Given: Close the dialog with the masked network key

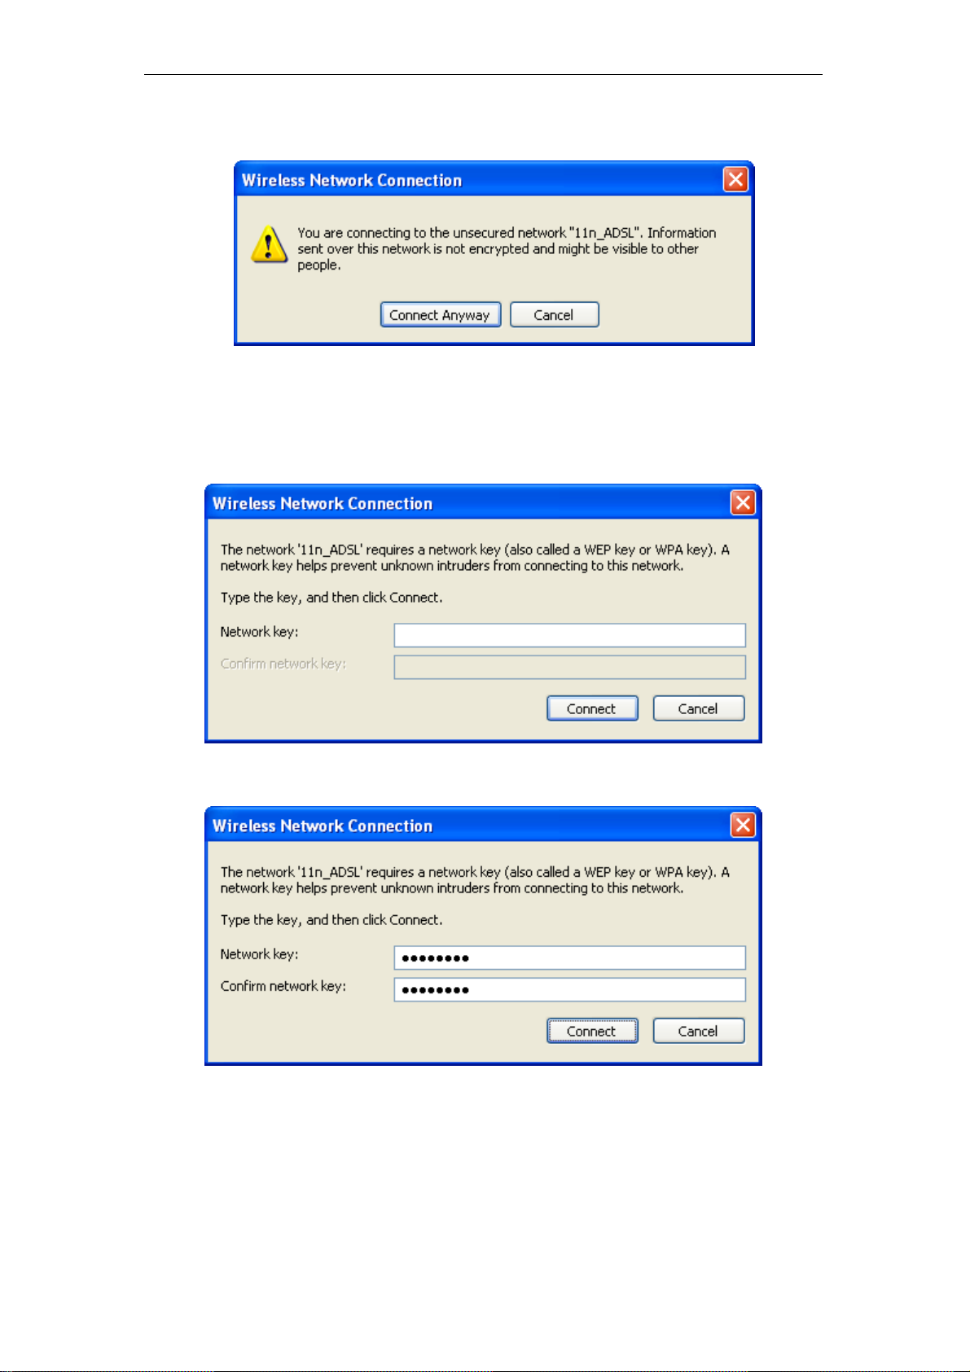Looking at the screenshot, I should [x=743, y=825].
